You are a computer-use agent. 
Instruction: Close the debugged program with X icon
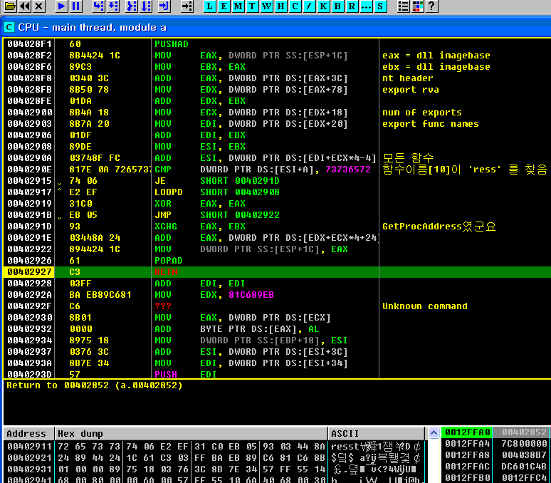[39, 6]
